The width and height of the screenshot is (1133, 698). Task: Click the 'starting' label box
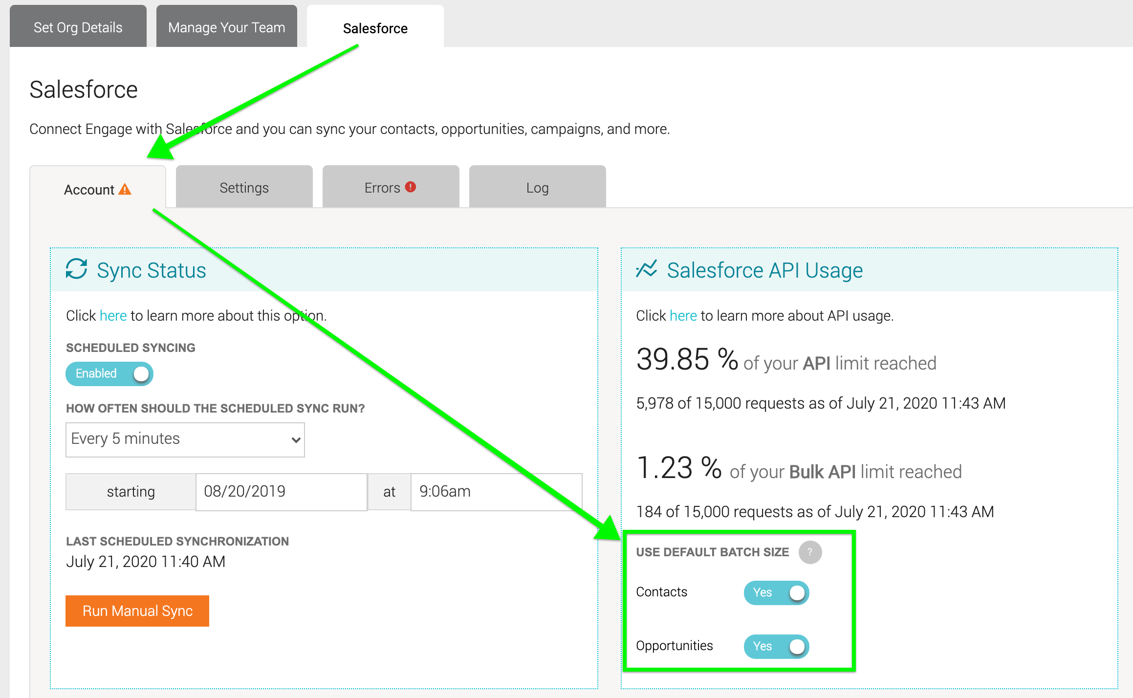(x=131, y=492)
